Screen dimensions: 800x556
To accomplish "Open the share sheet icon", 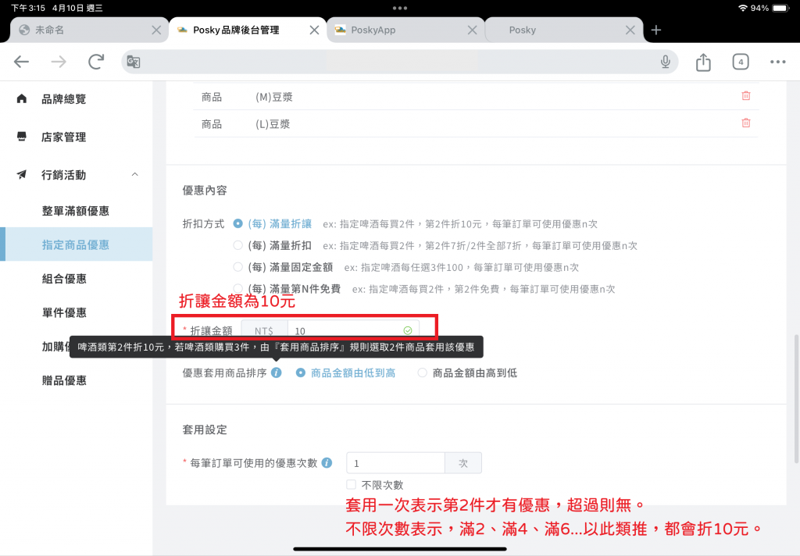I will coord(703,62).
